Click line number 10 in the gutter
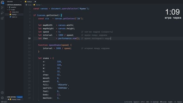The width and height of the screenshot is (183, 103). (29, 38)
